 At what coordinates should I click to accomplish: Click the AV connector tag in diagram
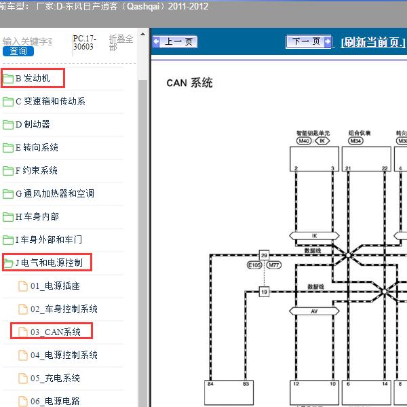[314, 311]
